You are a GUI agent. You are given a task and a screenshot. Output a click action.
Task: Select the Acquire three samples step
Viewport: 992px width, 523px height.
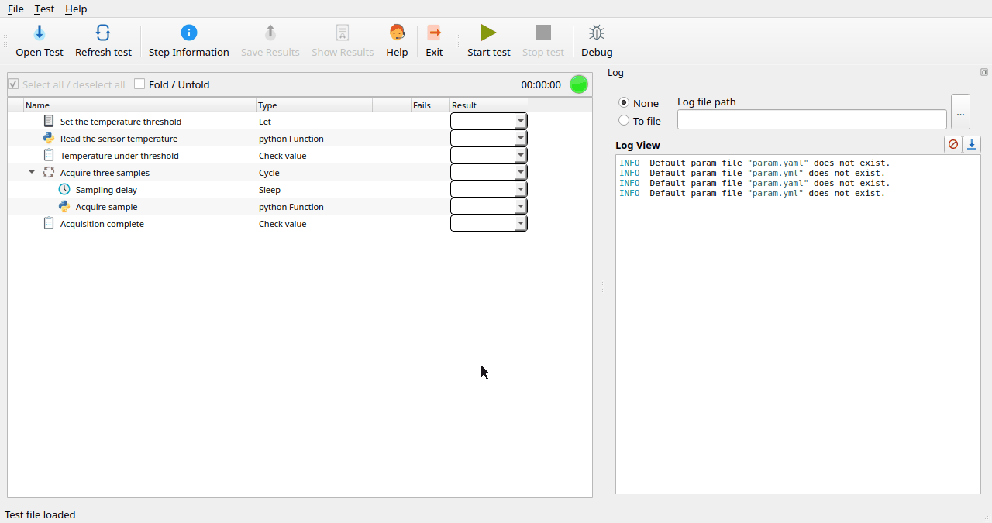click(105, 173)
